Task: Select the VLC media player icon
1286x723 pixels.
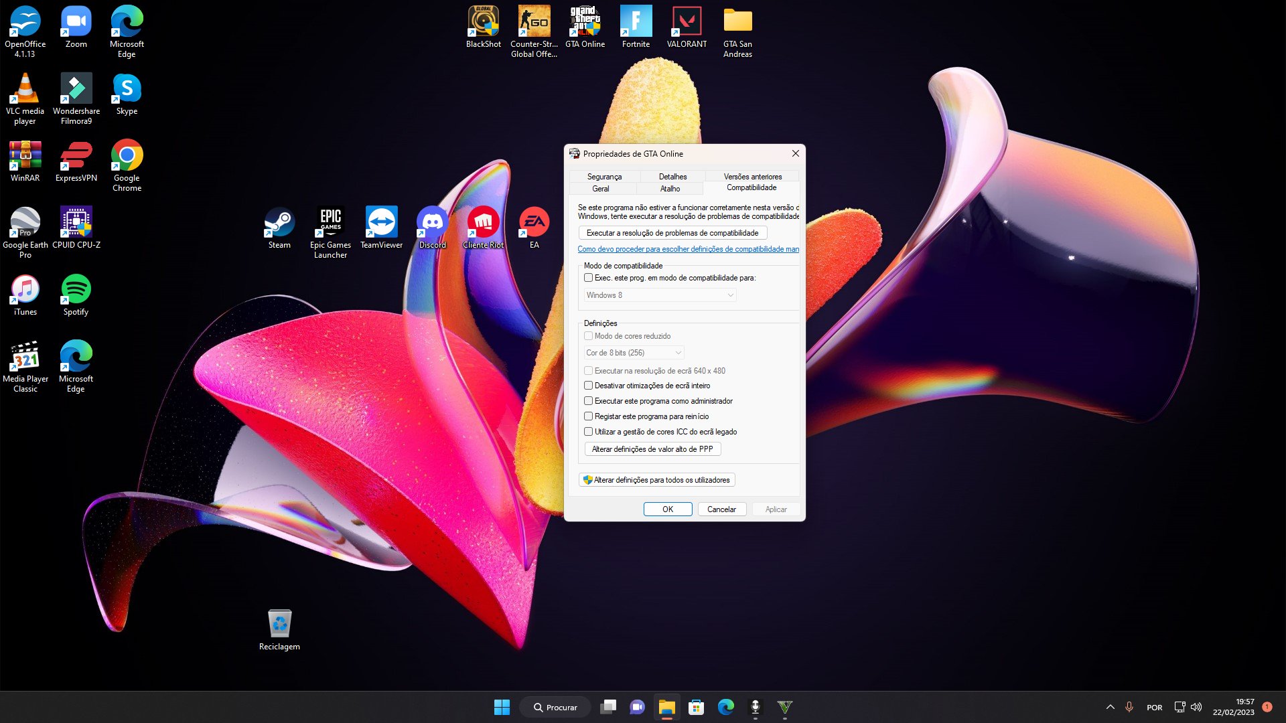Action: [x=25, y=97]
